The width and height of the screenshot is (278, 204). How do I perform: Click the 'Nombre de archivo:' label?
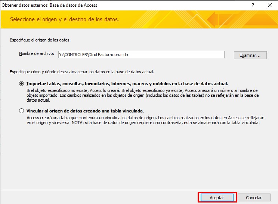pos(37,53)
